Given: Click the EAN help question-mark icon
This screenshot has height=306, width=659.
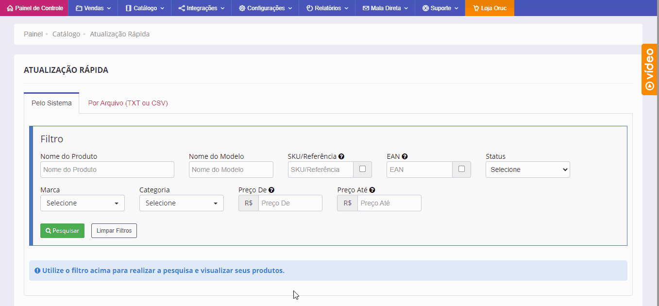Looking at the screenshot, I should point(405,156).
